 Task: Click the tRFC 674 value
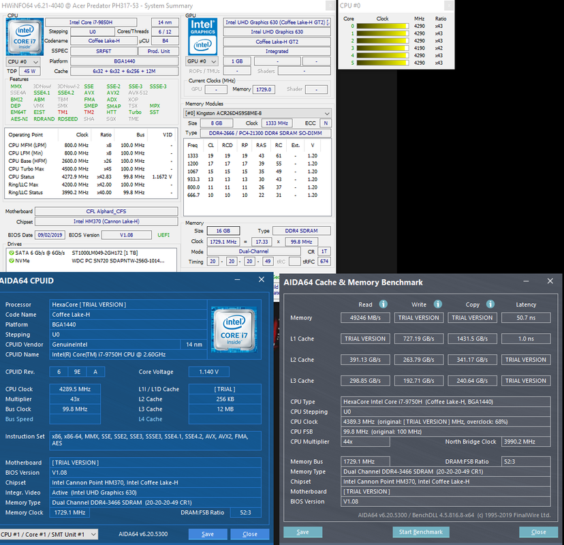324,262
